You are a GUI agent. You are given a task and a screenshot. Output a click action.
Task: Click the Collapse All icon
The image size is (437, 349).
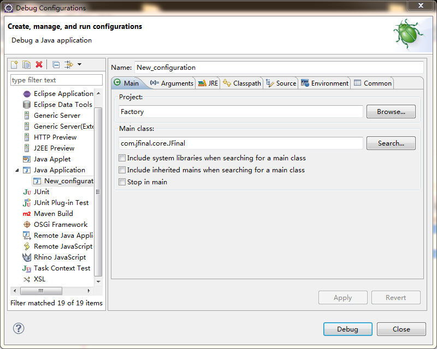pyautogui.click(x=56, y=64)
